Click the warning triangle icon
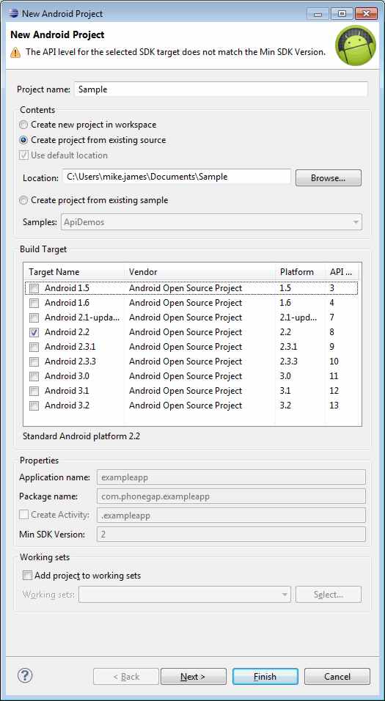The height and width of the screenshot is (701, 385). tap(15, 52)
